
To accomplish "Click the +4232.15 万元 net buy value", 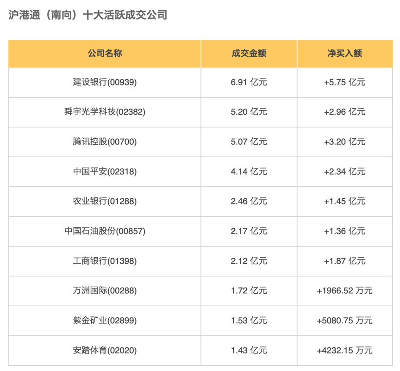I will 344,350.
